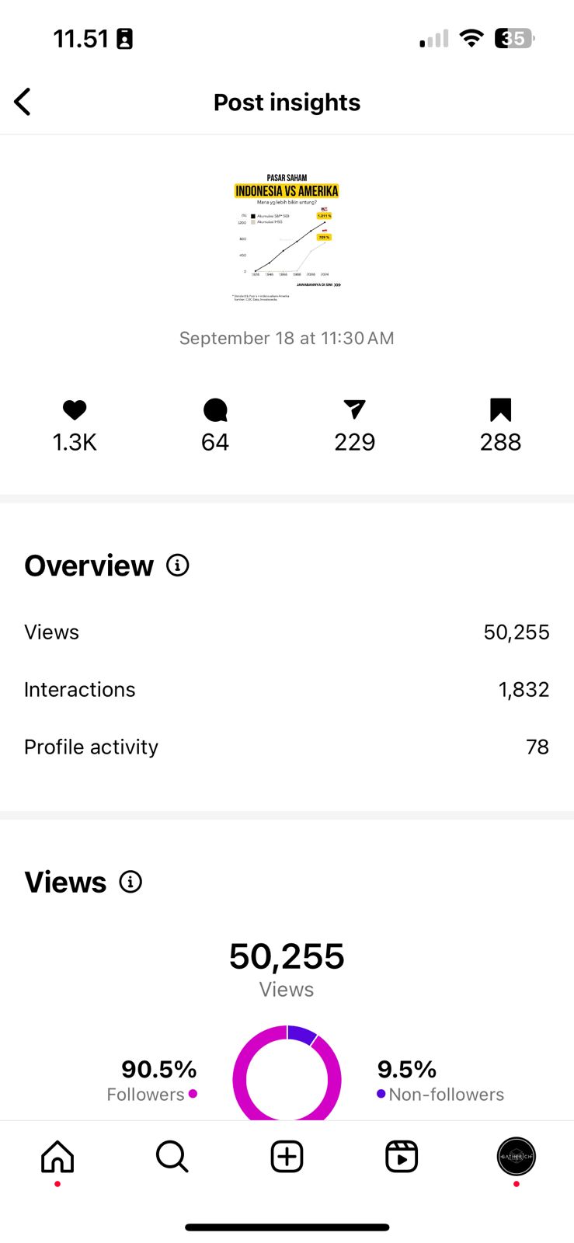Screen dimensions: 574x1243
Task: Open the Reels tab
Action: [x=402, y=1157]
